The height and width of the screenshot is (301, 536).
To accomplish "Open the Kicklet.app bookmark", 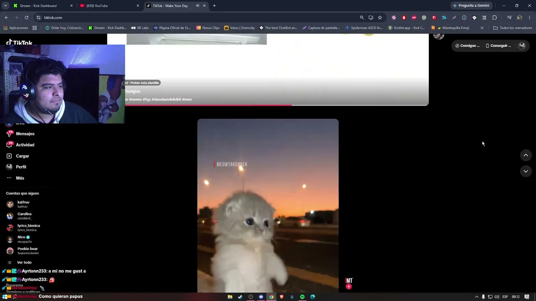I will (406, 28).
